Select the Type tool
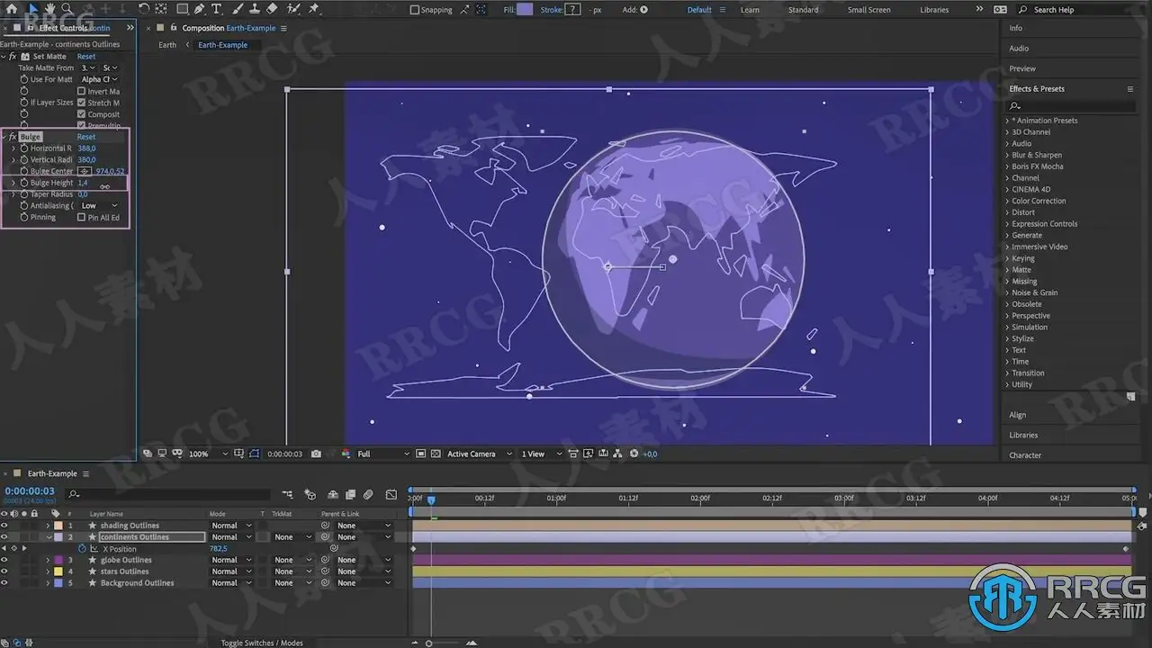Viewport: 1152px width, 648px height. (x=217, y=9)
